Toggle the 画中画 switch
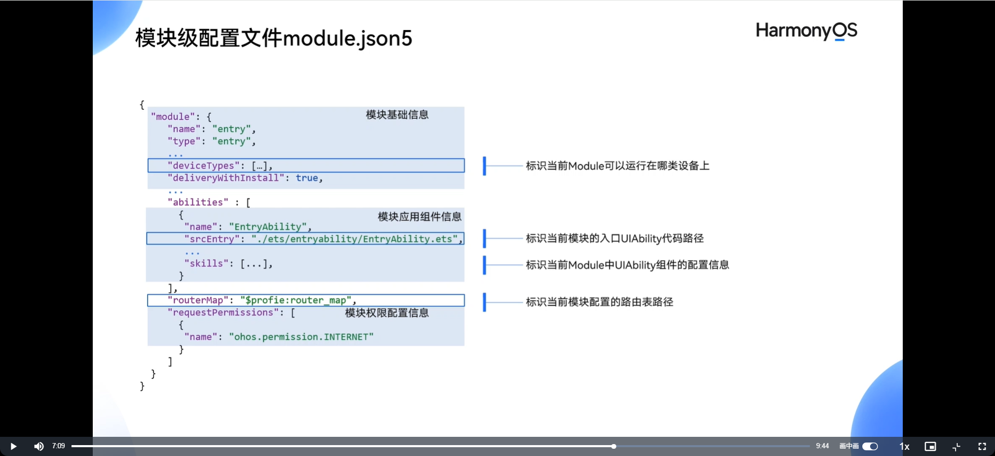The image size is (995, 456). [x=870, y=446]
